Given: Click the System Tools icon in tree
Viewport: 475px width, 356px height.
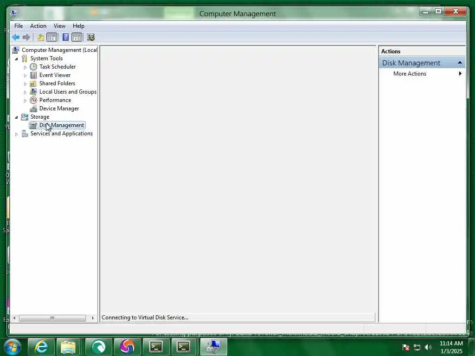Looking at the screenshot, I should [x=24, y=58].
